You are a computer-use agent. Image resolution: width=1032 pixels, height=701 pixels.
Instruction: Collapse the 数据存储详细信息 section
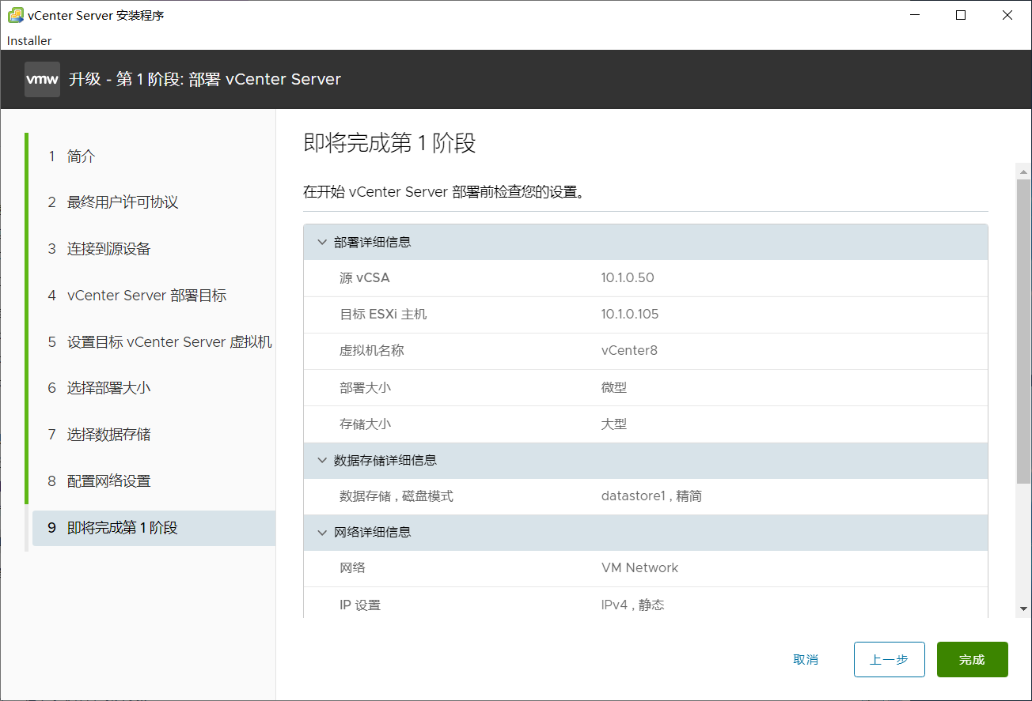(x=322, y=460)
